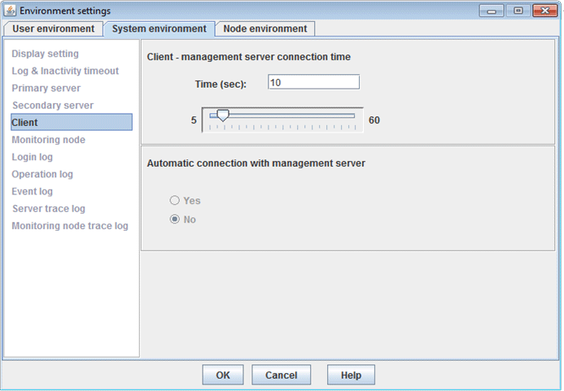The height and width of the screenshot is (391, 564).
Task: Open the Operation log settings item
Action: pyautogui.click(x=42, y=174)
